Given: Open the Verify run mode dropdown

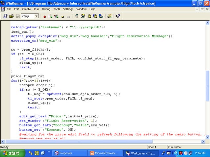Looking at the screenshot, I should 36,16.
